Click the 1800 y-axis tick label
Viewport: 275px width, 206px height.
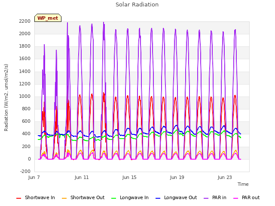coord(25,46)
